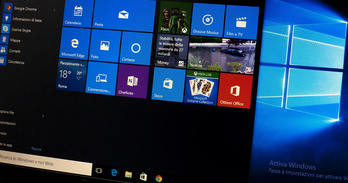Click the Nuova label beside app list
The width and height of the screenshot is (348, 183).
36,149
